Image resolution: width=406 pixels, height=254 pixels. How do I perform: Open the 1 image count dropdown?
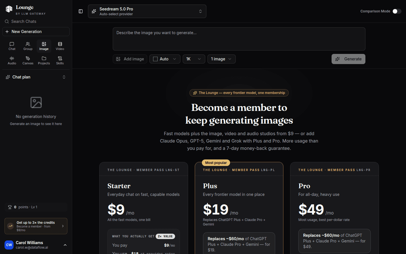[222, 59]
